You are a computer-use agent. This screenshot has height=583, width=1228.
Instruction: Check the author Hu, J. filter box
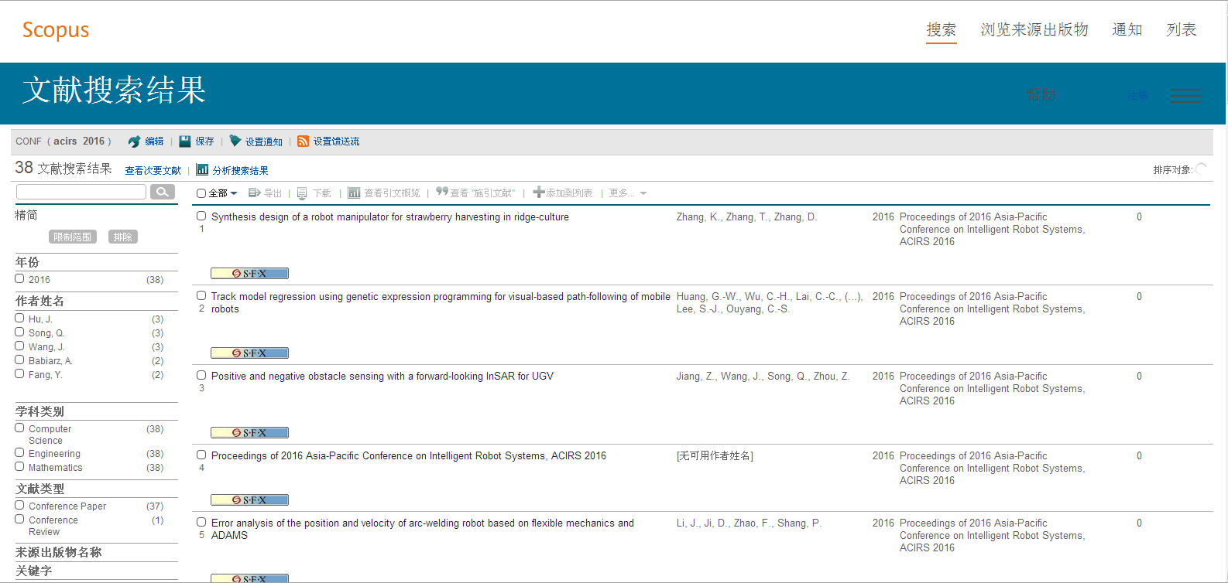pos(19,318)
